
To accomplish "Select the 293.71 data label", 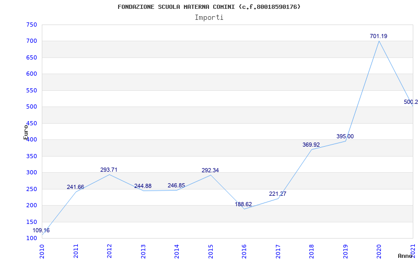I will (x=109, y=170).
